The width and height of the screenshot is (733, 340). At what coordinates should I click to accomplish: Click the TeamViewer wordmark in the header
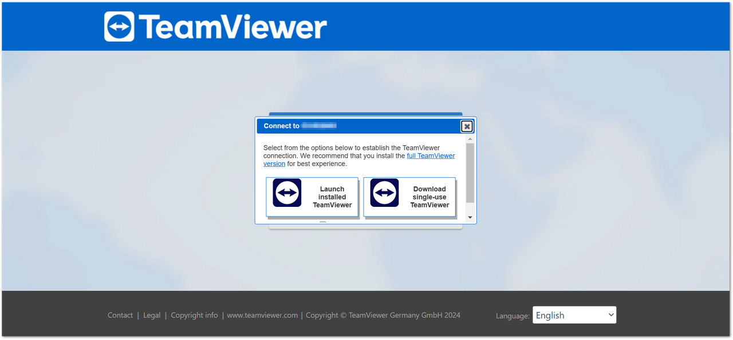point(232,27)
